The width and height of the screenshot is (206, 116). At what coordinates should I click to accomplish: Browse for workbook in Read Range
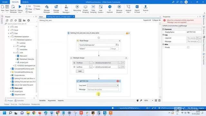tap(117, 45)
